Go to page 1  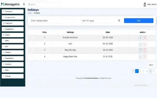click(x=137, y=71)
